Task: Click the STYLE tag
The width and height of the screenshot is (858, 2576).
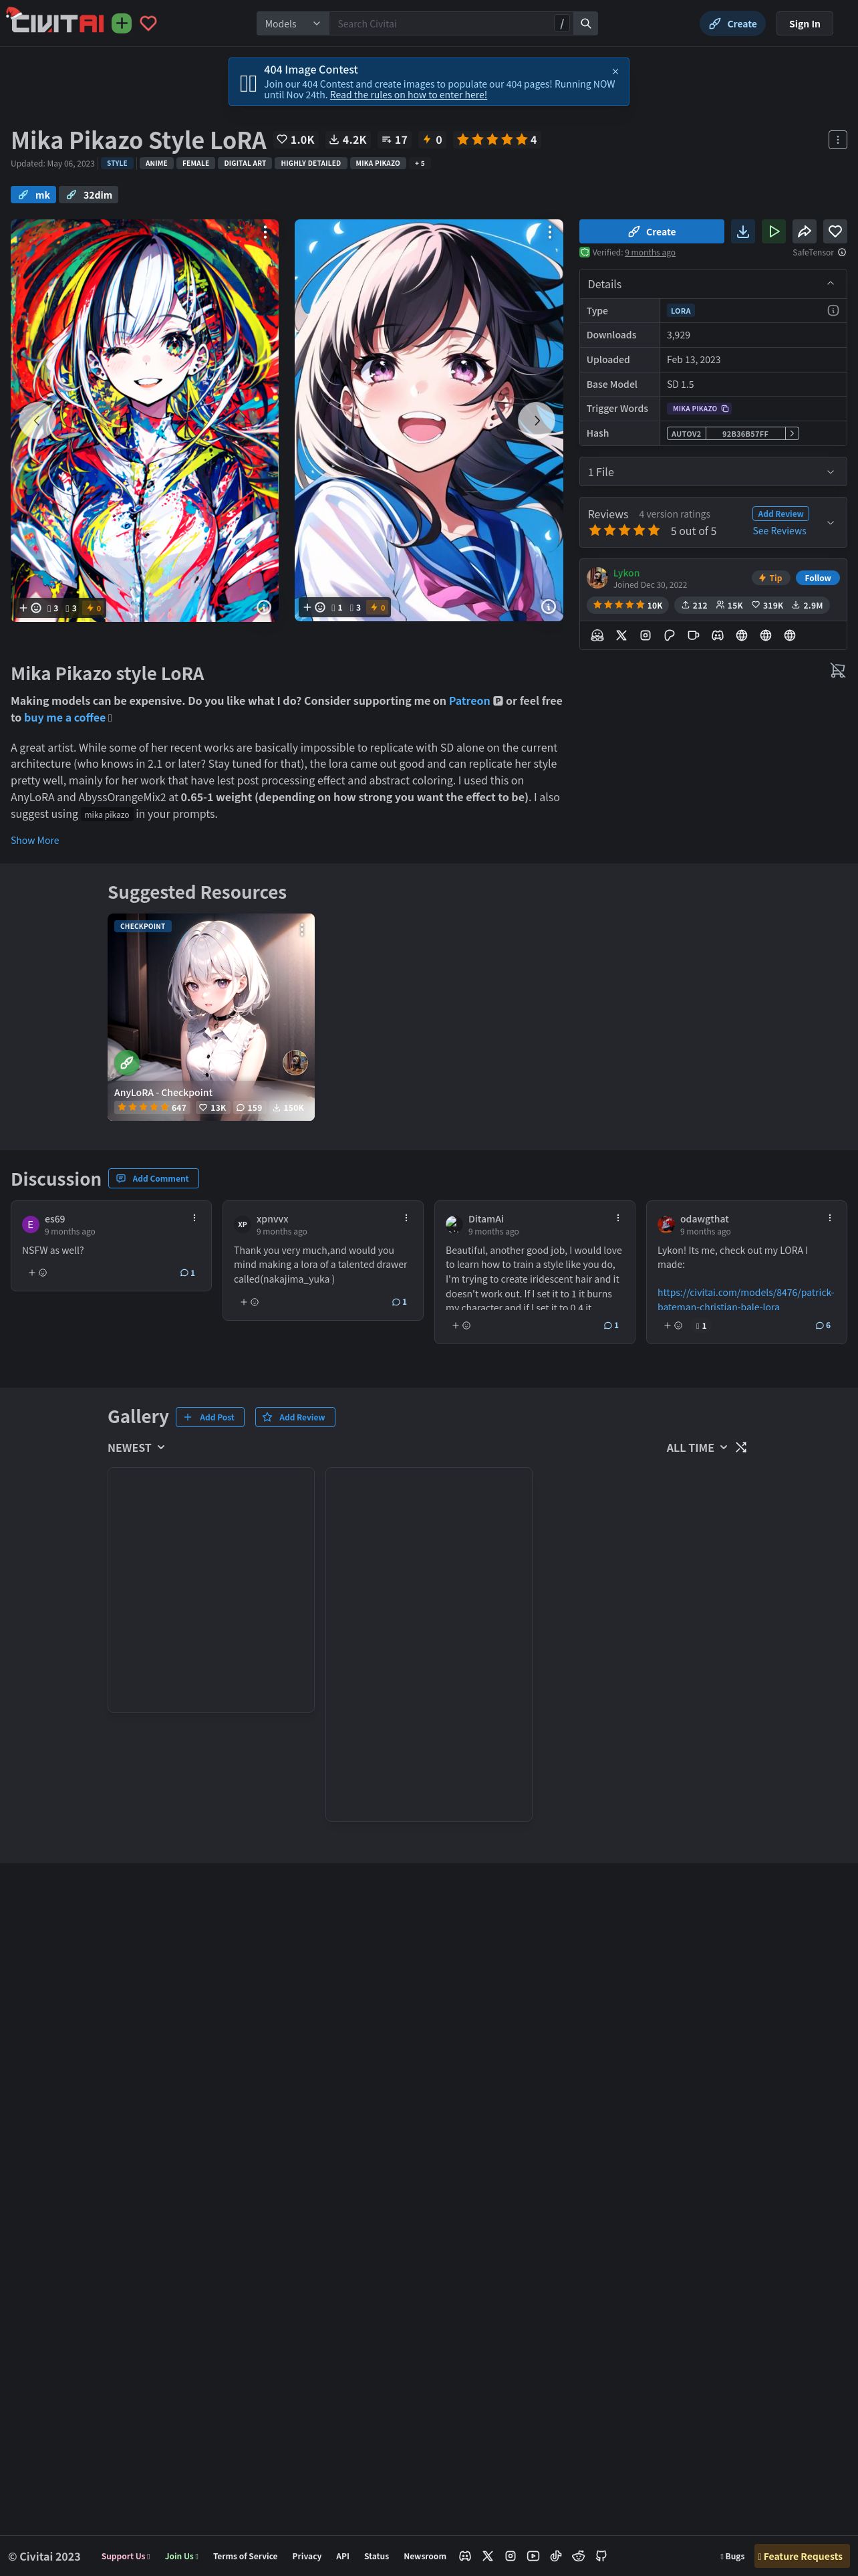Action: 117,163
